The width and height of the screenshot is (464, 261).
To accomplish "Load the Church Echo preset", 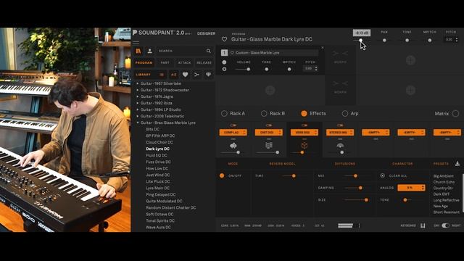I will 444,182.
